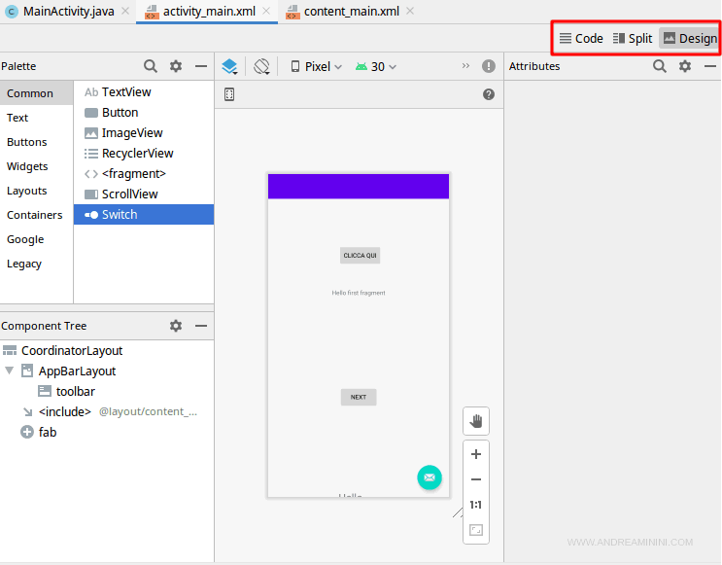Switch editor to Code view
This screenshot has width=722, height=565.
click(581, 39)
